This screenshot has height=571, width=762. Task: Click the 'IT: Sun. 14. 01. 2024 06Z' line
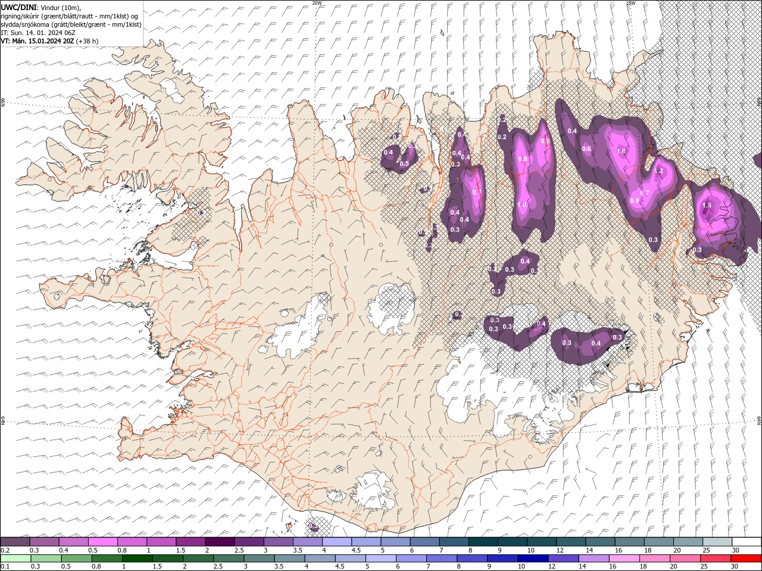(x=38, y=33)
